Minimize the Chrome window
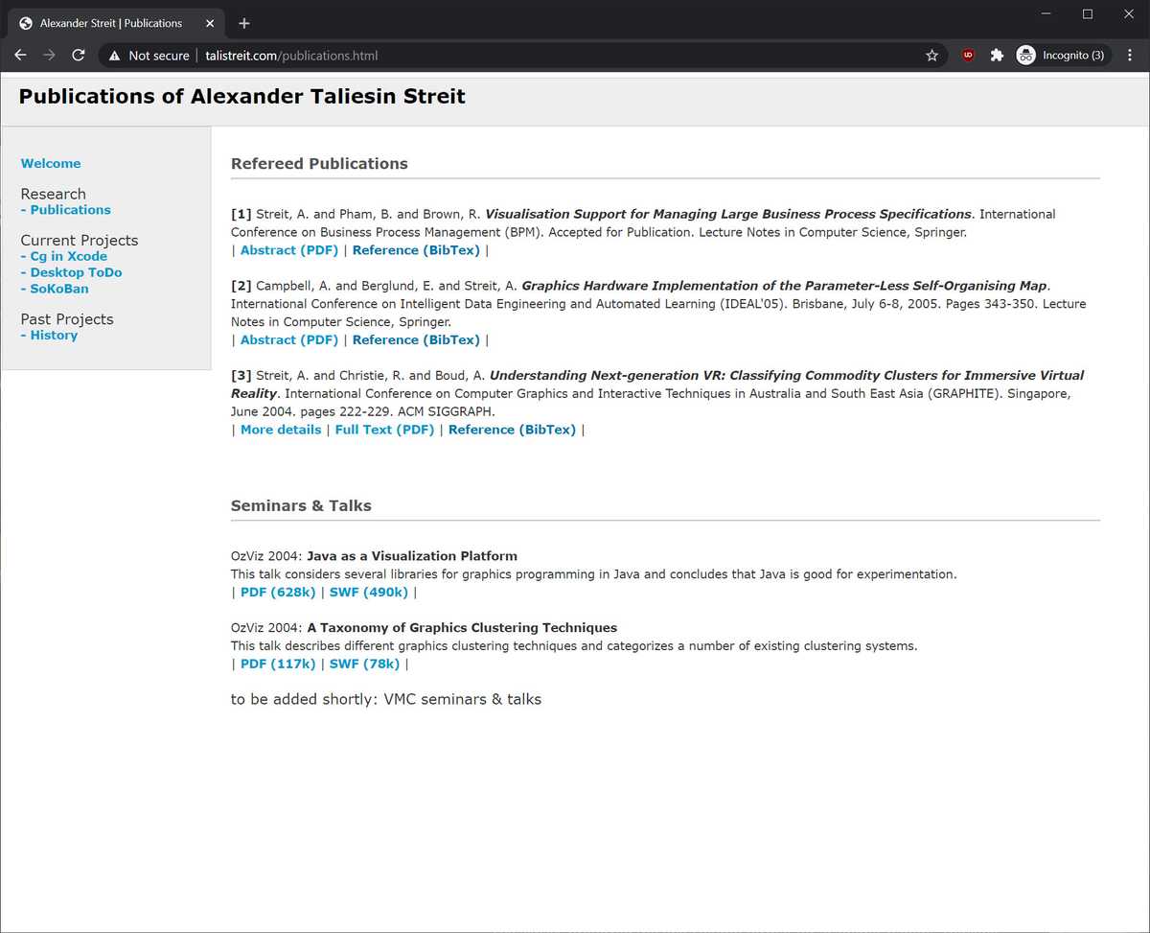The width and height of the screenshot is (1150, 933). point(1046,14)
